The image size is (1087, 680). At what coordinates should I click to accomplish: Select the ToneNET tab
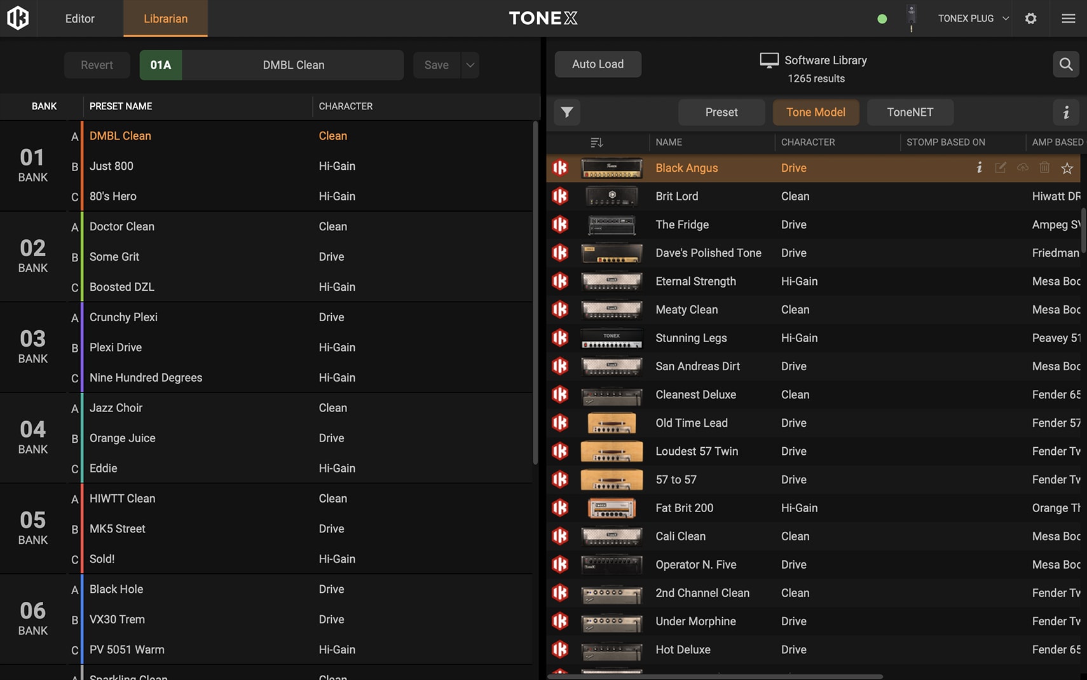(910, 112)
